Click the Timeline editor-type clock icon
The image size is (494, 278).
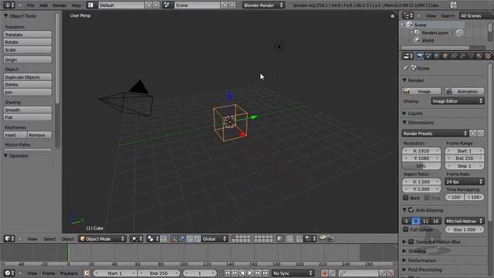tap(8, 273)
